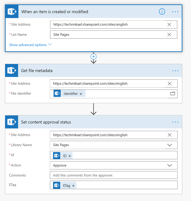Click the File Identifier input area
The image size is (191, 201).
pyautogui.click(x=114, y=94)
